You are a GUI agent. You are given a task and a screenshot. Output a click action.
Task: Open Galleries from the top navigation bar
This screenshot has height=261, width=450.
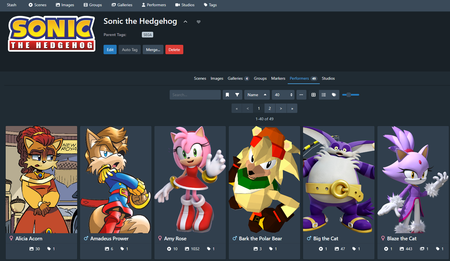coord(122,5)
